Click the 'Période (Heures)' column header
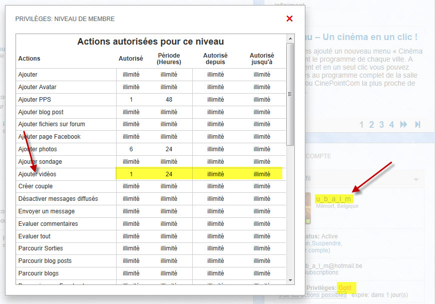 [169, 59]
